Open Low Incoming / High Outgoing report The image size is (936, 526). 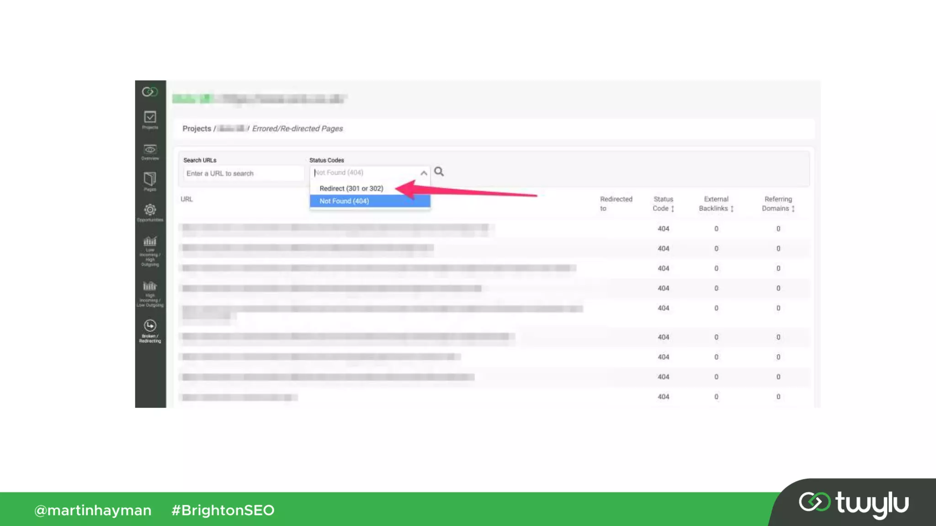click(x=150, y=251)
